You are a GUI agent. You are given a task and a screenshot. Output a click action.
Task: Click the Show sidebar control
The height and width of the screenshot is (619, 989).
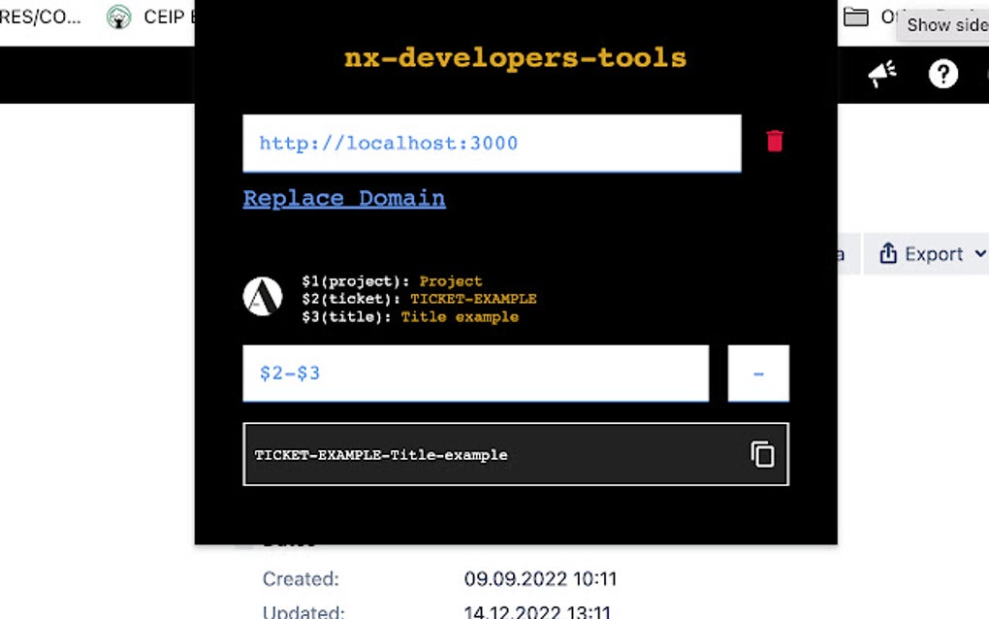(x=944, y=25)
